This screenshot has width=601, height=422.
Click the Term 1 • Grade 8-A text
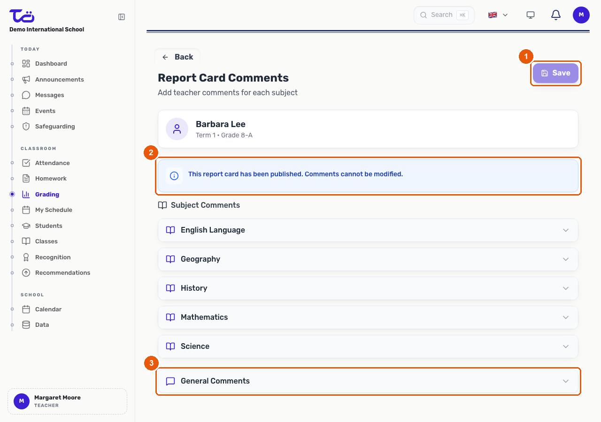(x=224, y=135)
